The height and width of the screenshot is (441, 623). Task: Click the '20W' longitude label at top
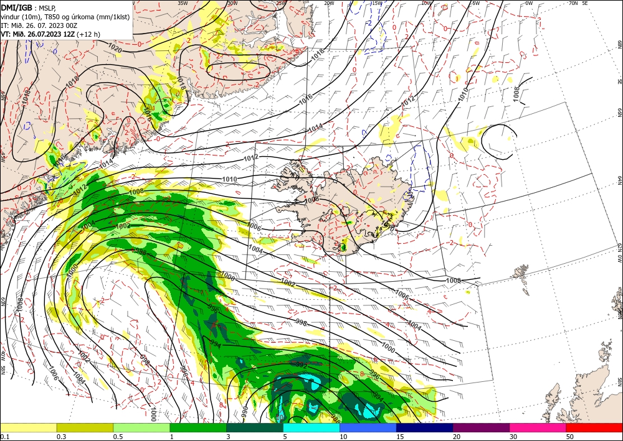tap(329, 3)
